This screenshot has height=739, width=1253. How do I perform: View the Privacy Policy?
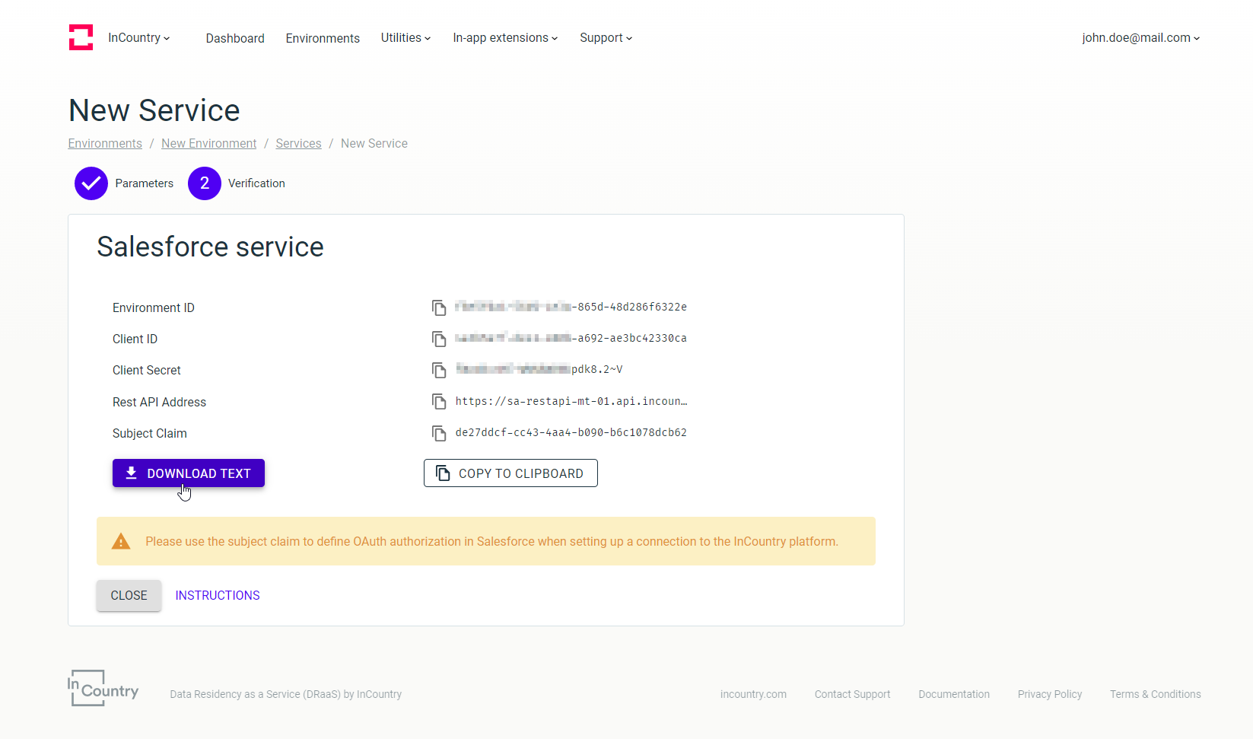click(1050, 694)
